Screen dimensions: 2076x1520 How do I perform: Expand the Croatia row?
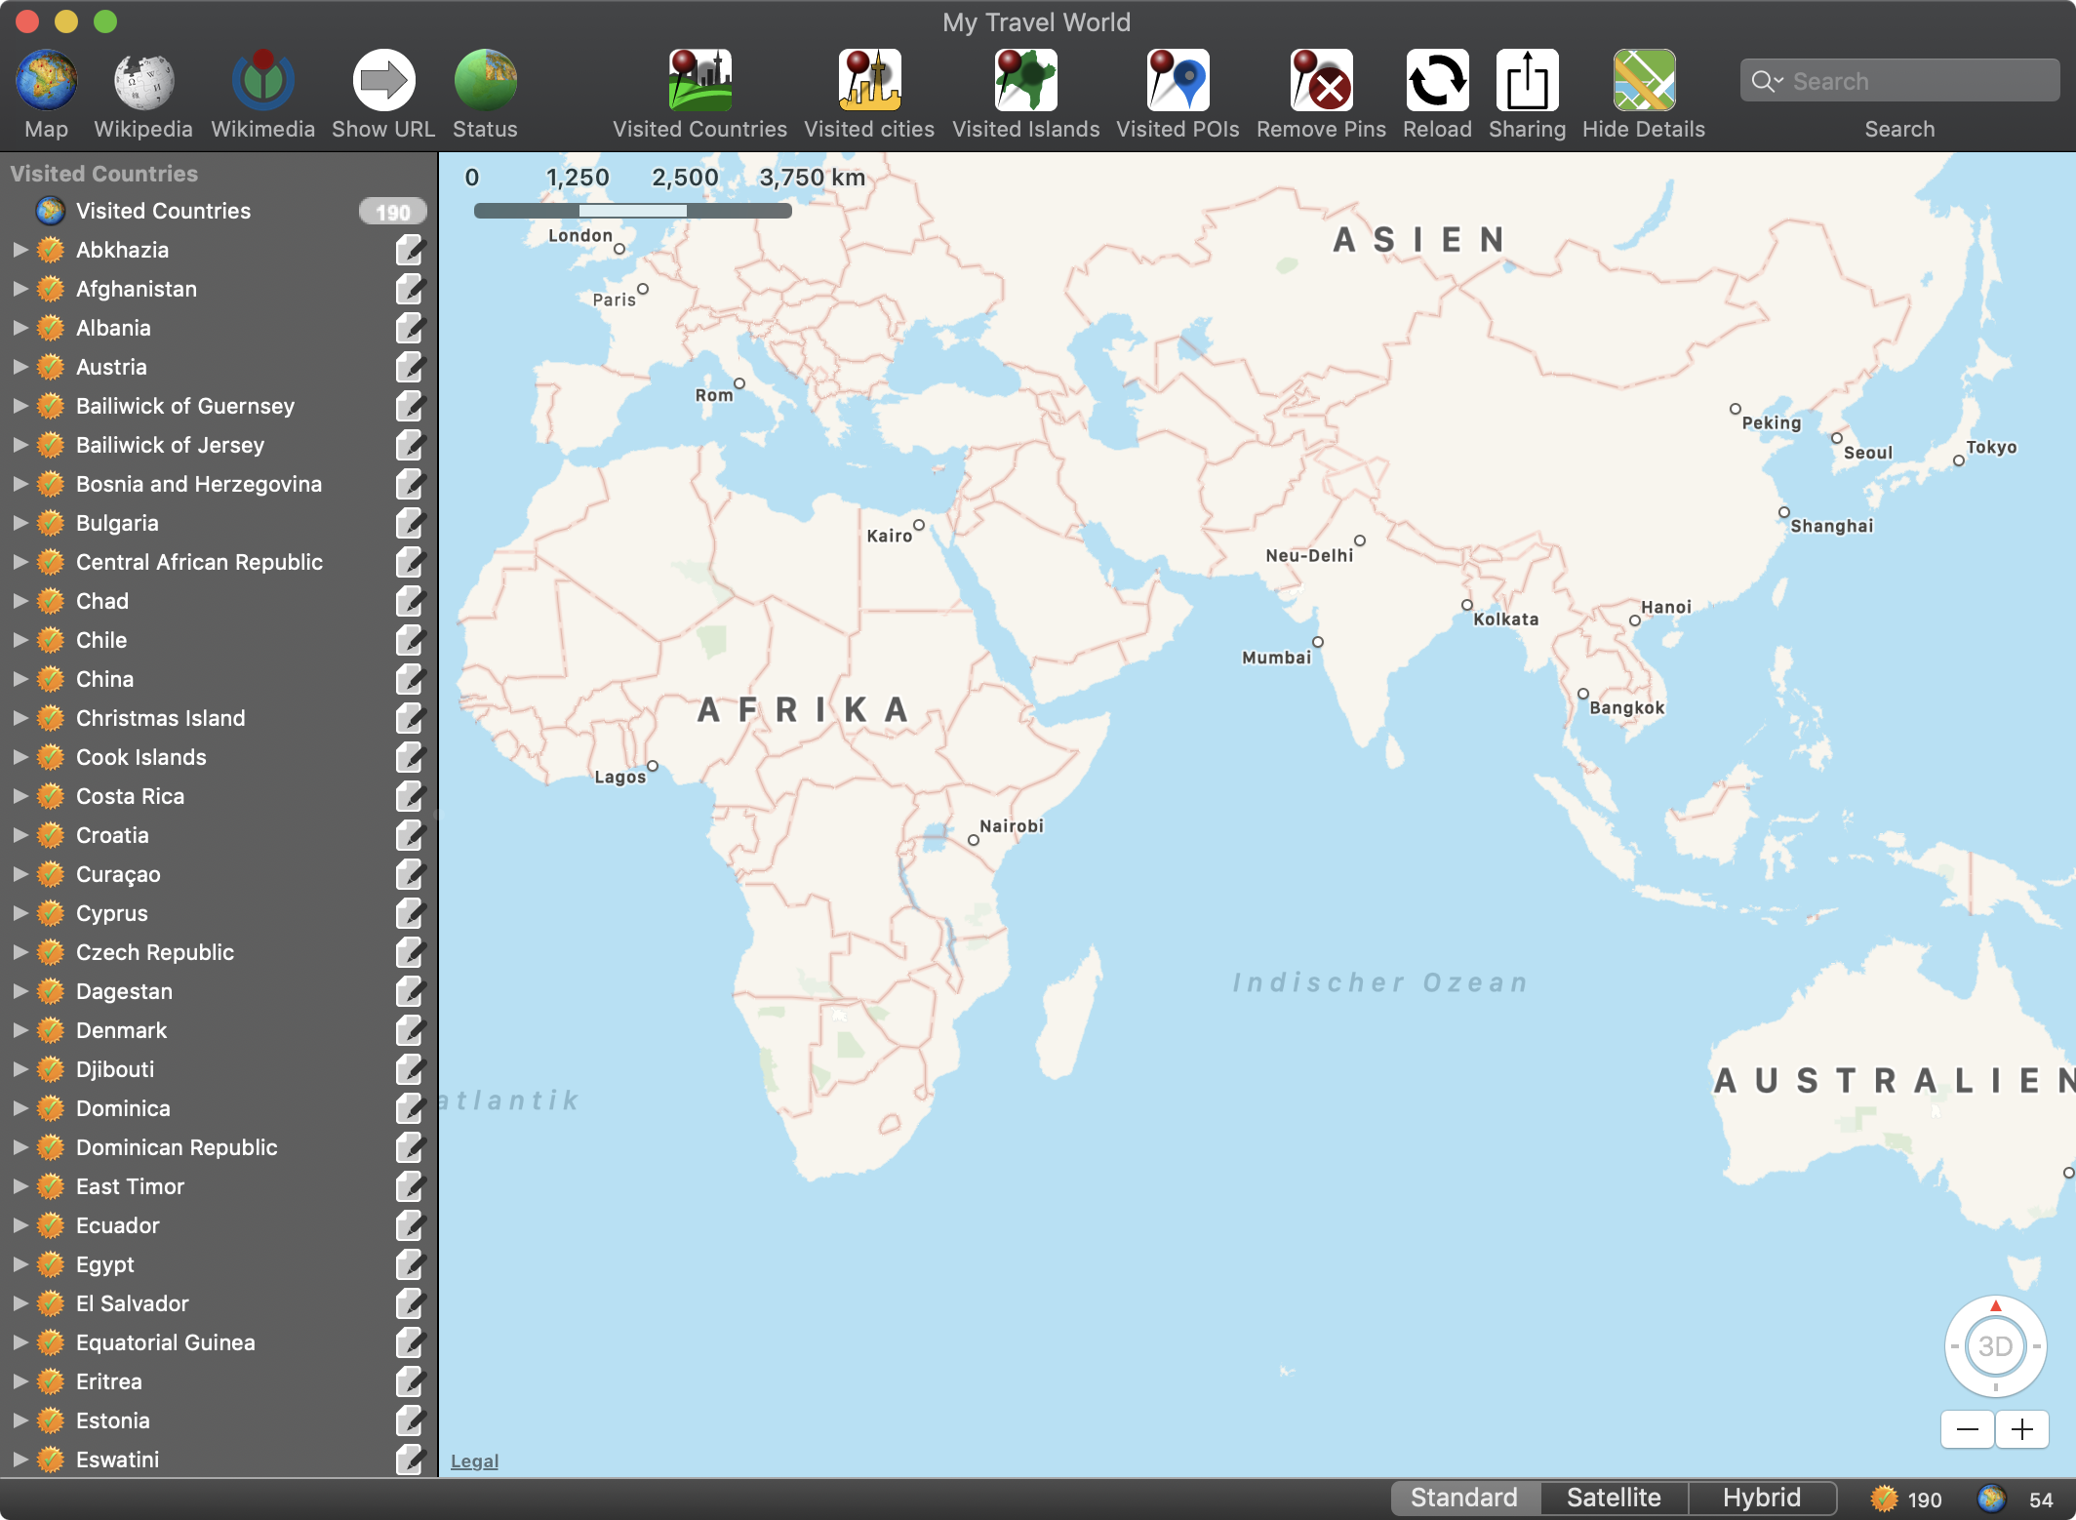(20, 835)
